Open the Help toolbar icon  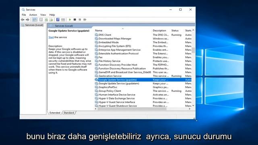(58, 20)
